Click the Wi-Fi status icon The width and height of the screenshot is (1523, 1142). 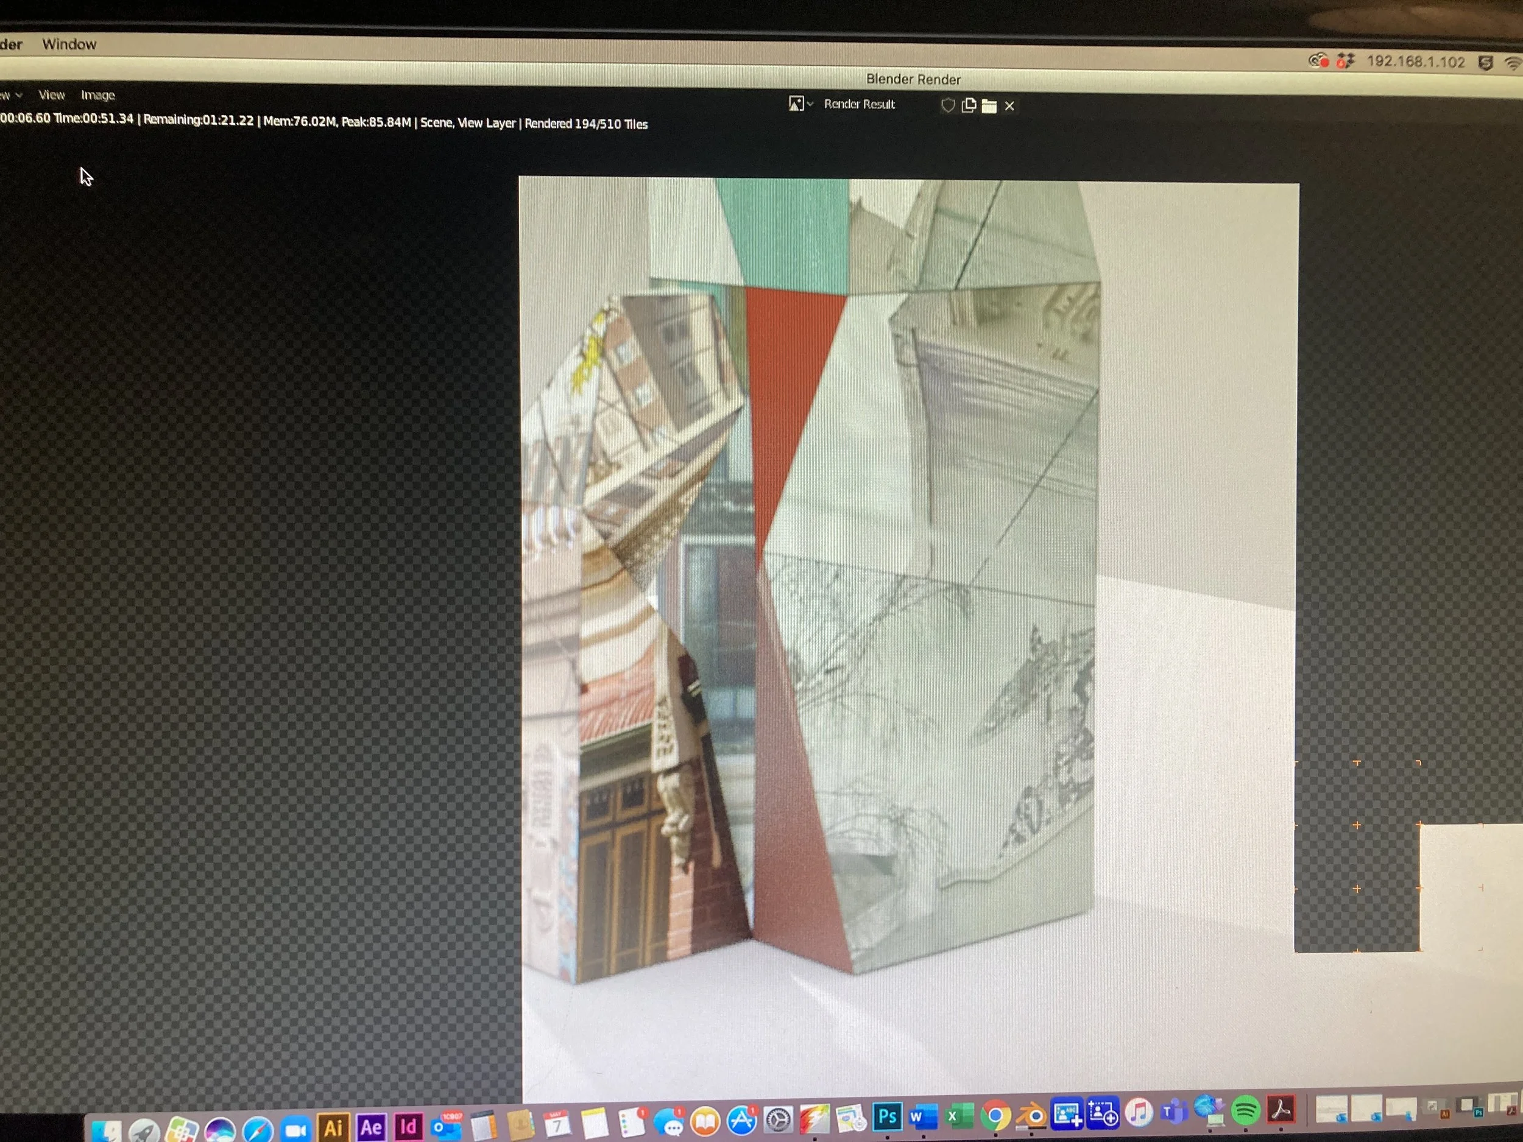[1513, 63]
